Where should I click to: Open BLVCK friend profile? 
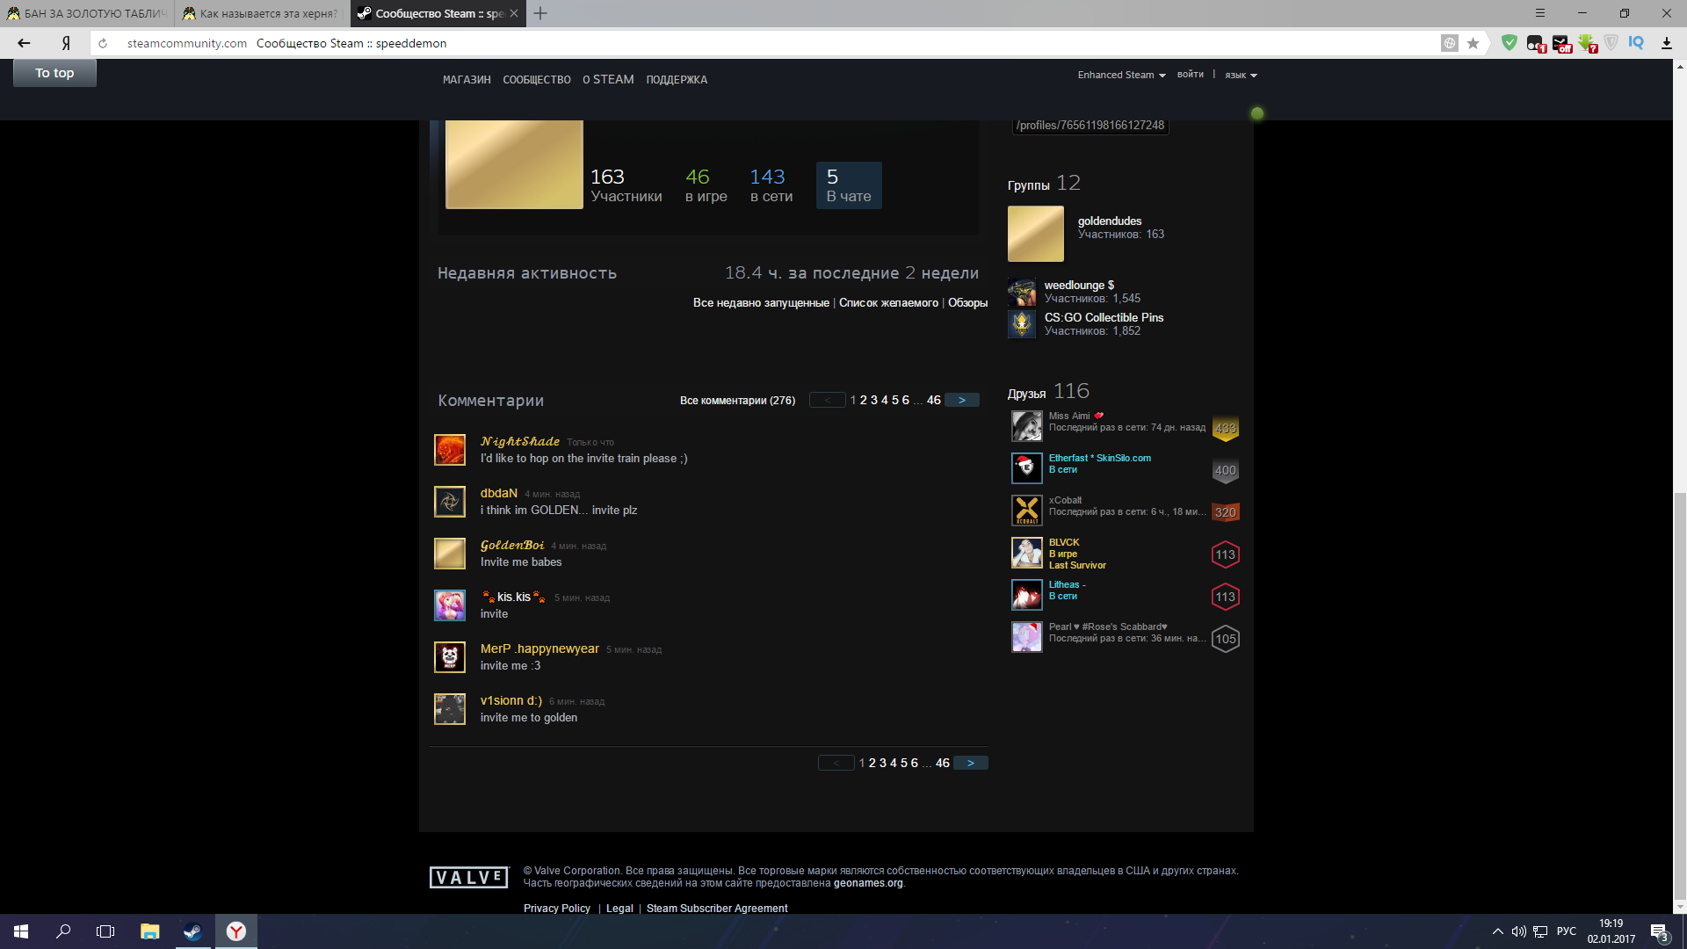(x=1064, y=543)
